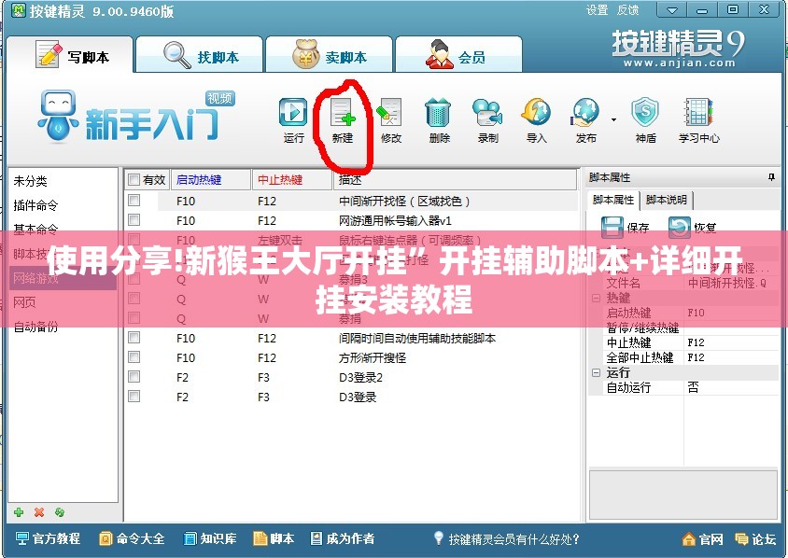
Task: Open the 神盾 shield tool
Action: tap(645, 119)
